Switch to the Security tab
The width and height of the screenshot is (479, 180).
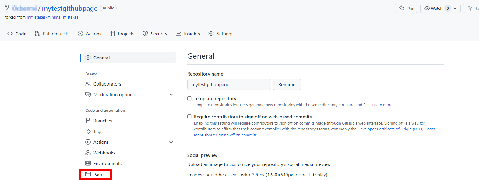[x=155, y=34]
